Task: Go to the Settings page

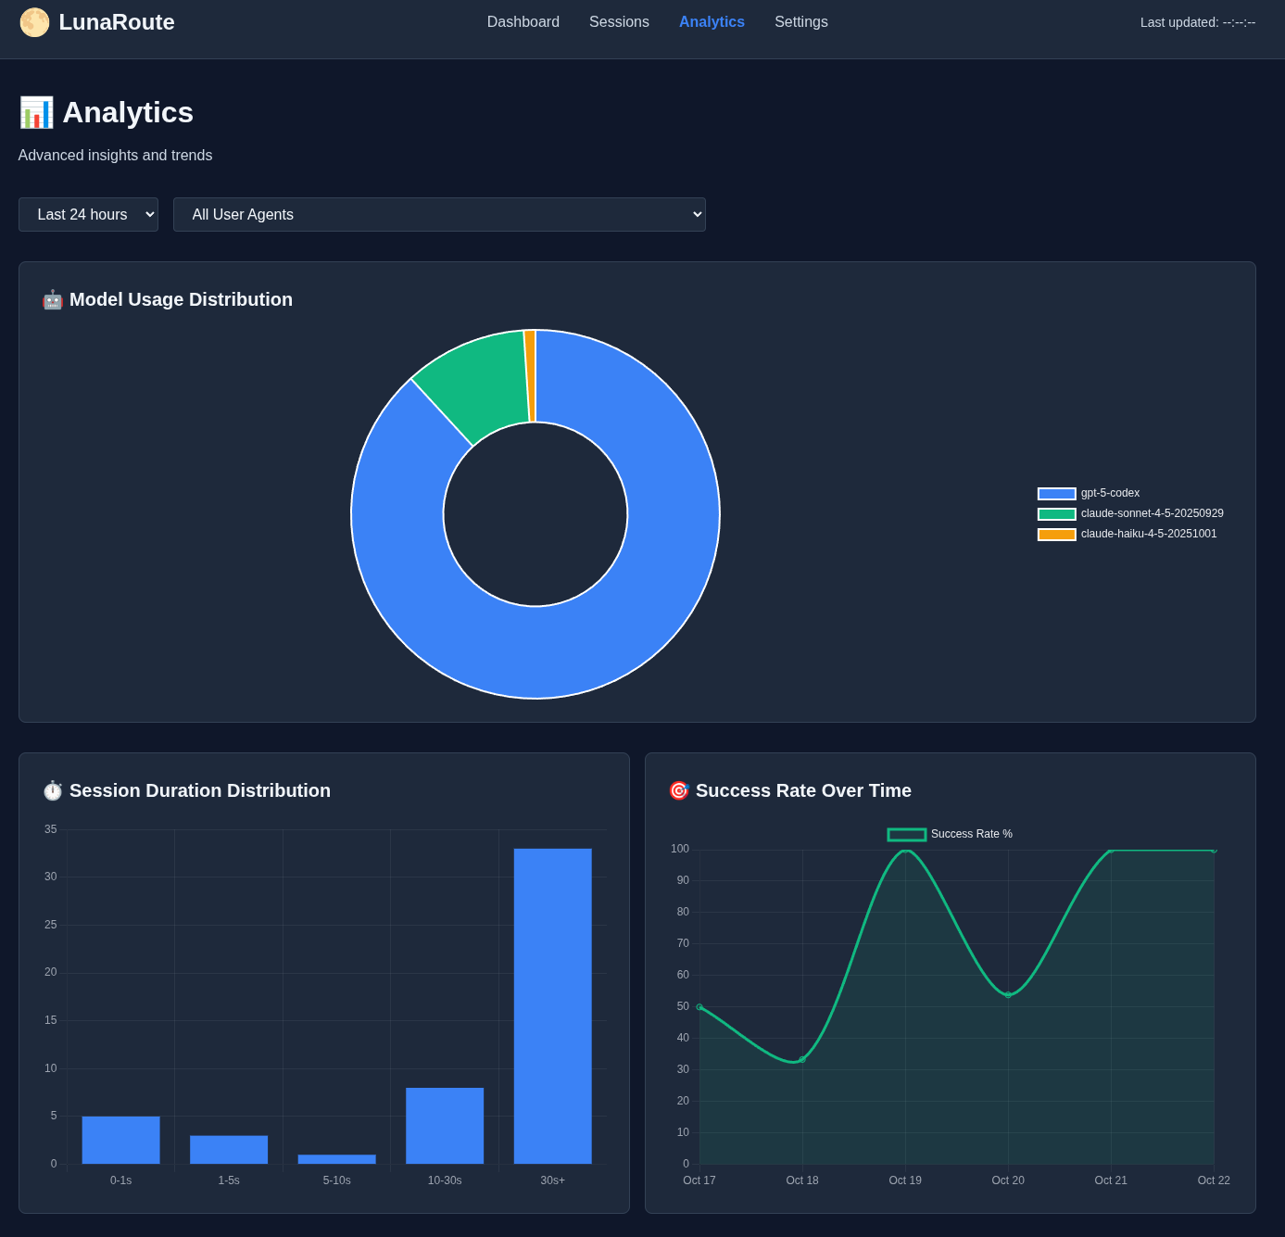Action: click(x=800, y=22)
